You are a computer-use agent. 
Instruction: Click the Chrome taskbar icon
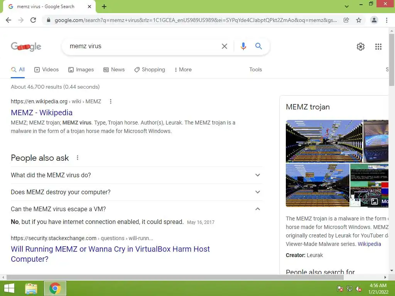click(x=55, y=288)
